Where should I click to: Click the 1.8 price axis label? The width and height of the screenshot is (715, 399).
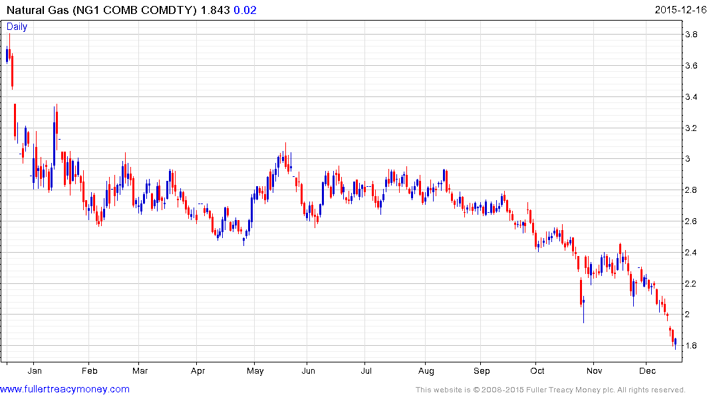(x=691, y=346)
